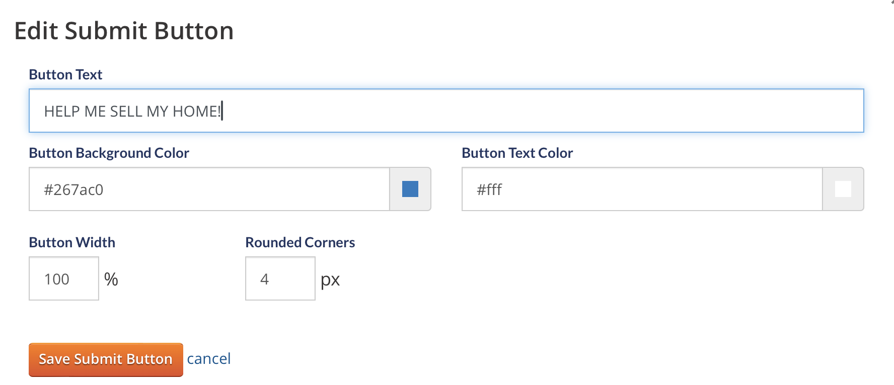Click the Button Text Color label
894x385 pixels.
coord(517,153)
